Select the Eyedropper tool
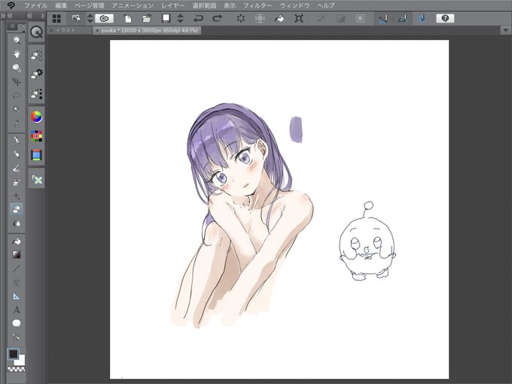The width and height of the screenshot is (512, 384). coord(17,123)
